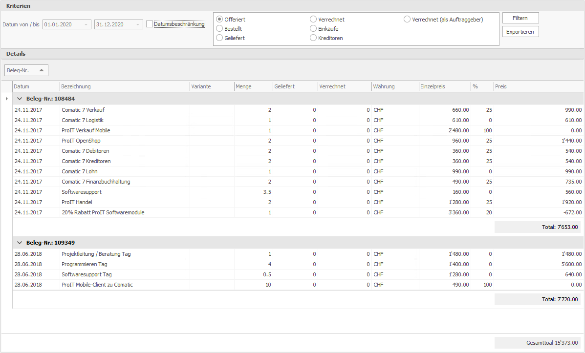Select the Bestellt radio option
This screenshot has width=585, height=353.
click(220, 29)
